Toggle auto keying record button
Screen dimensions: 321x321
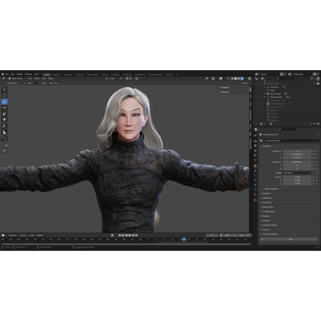(x=112, y=235)
